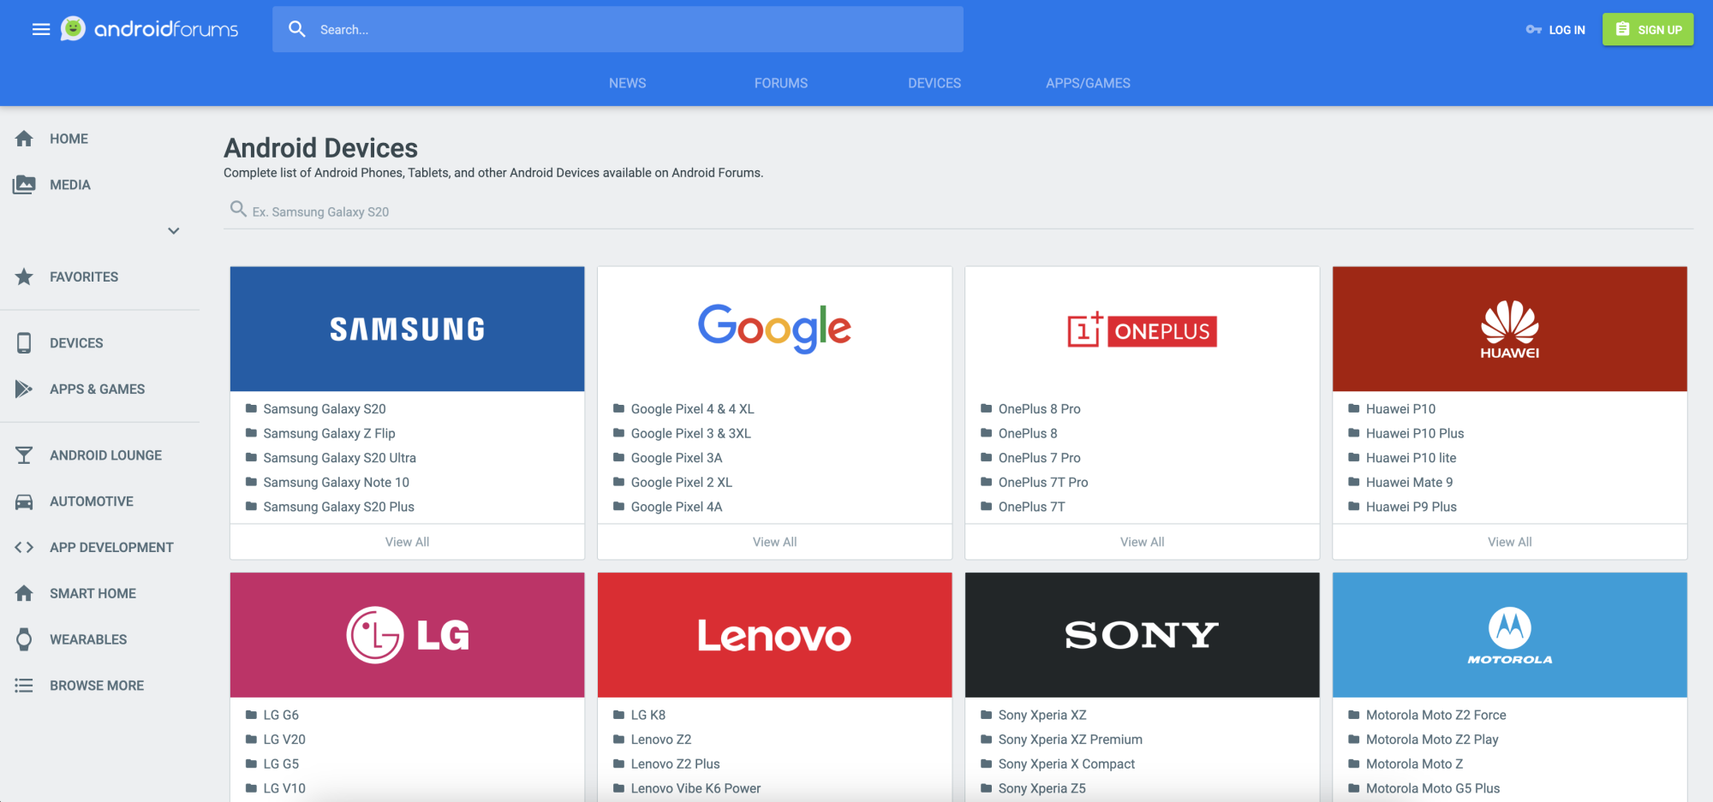Image resolution: width=1713 pixels, height=802 pixels.
Task: Open the Samsung brand banner
Action: click(408, 329)
